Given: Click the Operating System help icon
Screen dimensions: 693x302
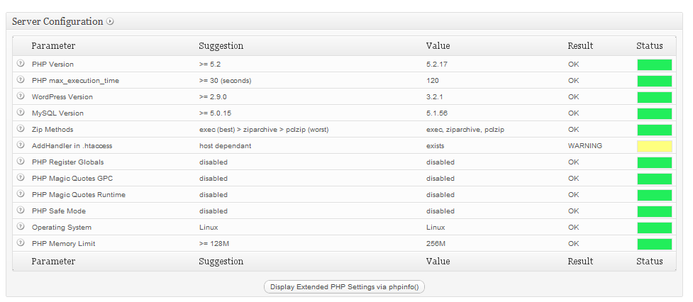Looking at the screenshot, I should click(21, 227).
